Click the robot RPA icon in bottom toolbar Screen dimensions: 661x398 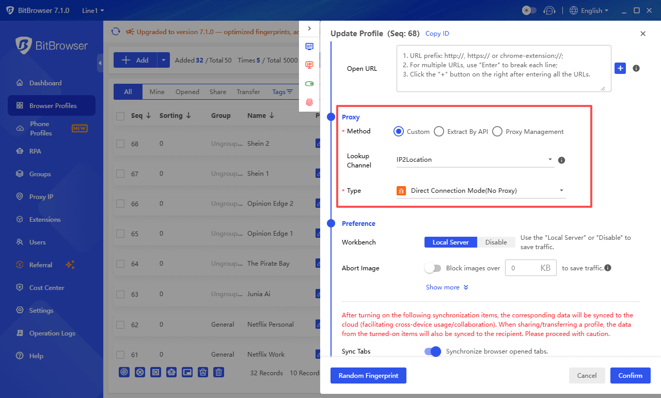(171, 372)
